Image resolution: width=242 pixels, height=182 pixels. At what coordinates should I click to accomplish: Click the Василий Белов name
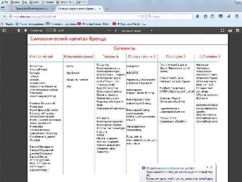[39, 157]
